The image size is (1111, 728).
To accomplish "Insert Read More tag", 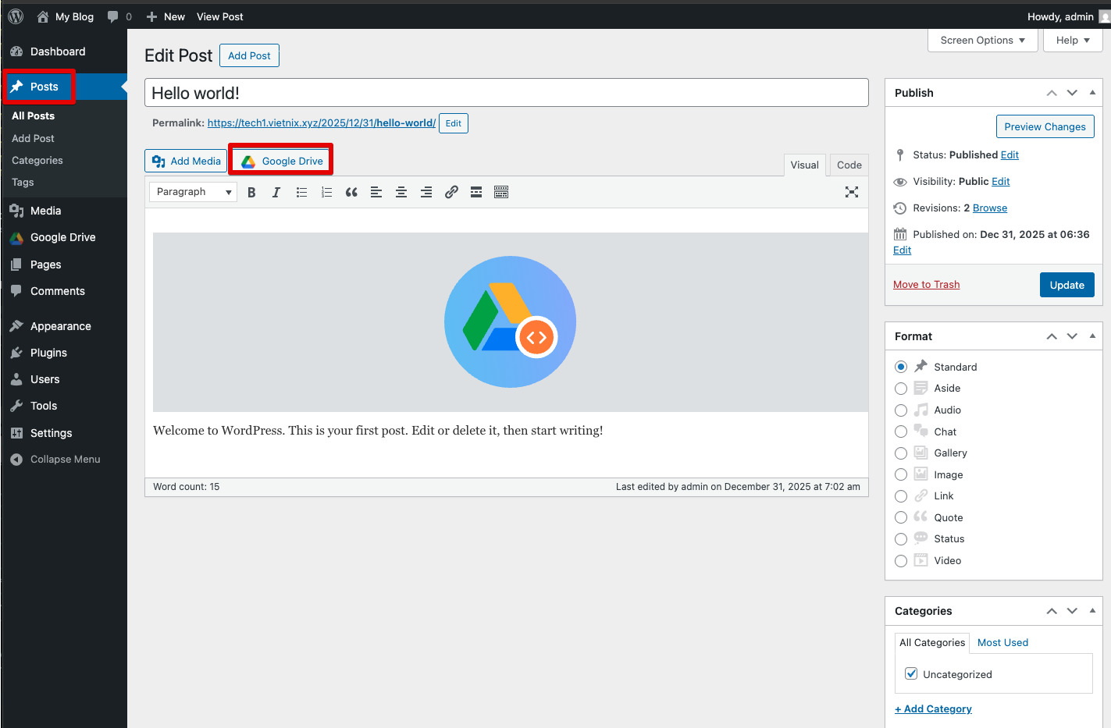I will (476, 192).
